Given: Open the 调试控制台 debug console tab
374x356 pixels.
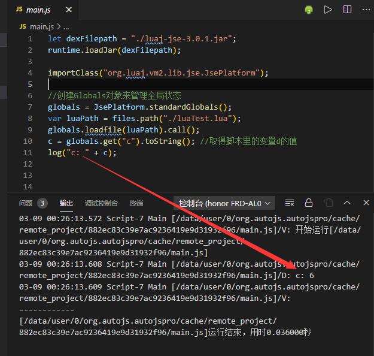Looking at the screenshot, I should [101, 203].
